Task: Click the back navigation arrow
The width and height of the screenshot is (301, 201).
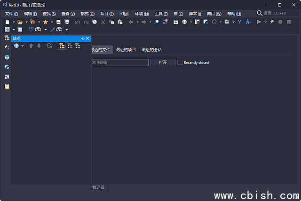Action: (x=131, y=22)
